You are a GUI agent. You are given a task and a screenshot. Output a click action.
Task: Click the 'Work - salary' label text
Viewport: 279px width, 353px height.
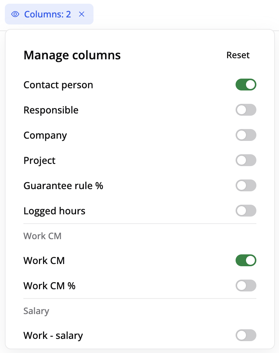(53, 336)
